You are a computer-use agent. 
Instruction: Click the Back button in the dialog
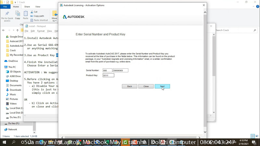point(129,86)
